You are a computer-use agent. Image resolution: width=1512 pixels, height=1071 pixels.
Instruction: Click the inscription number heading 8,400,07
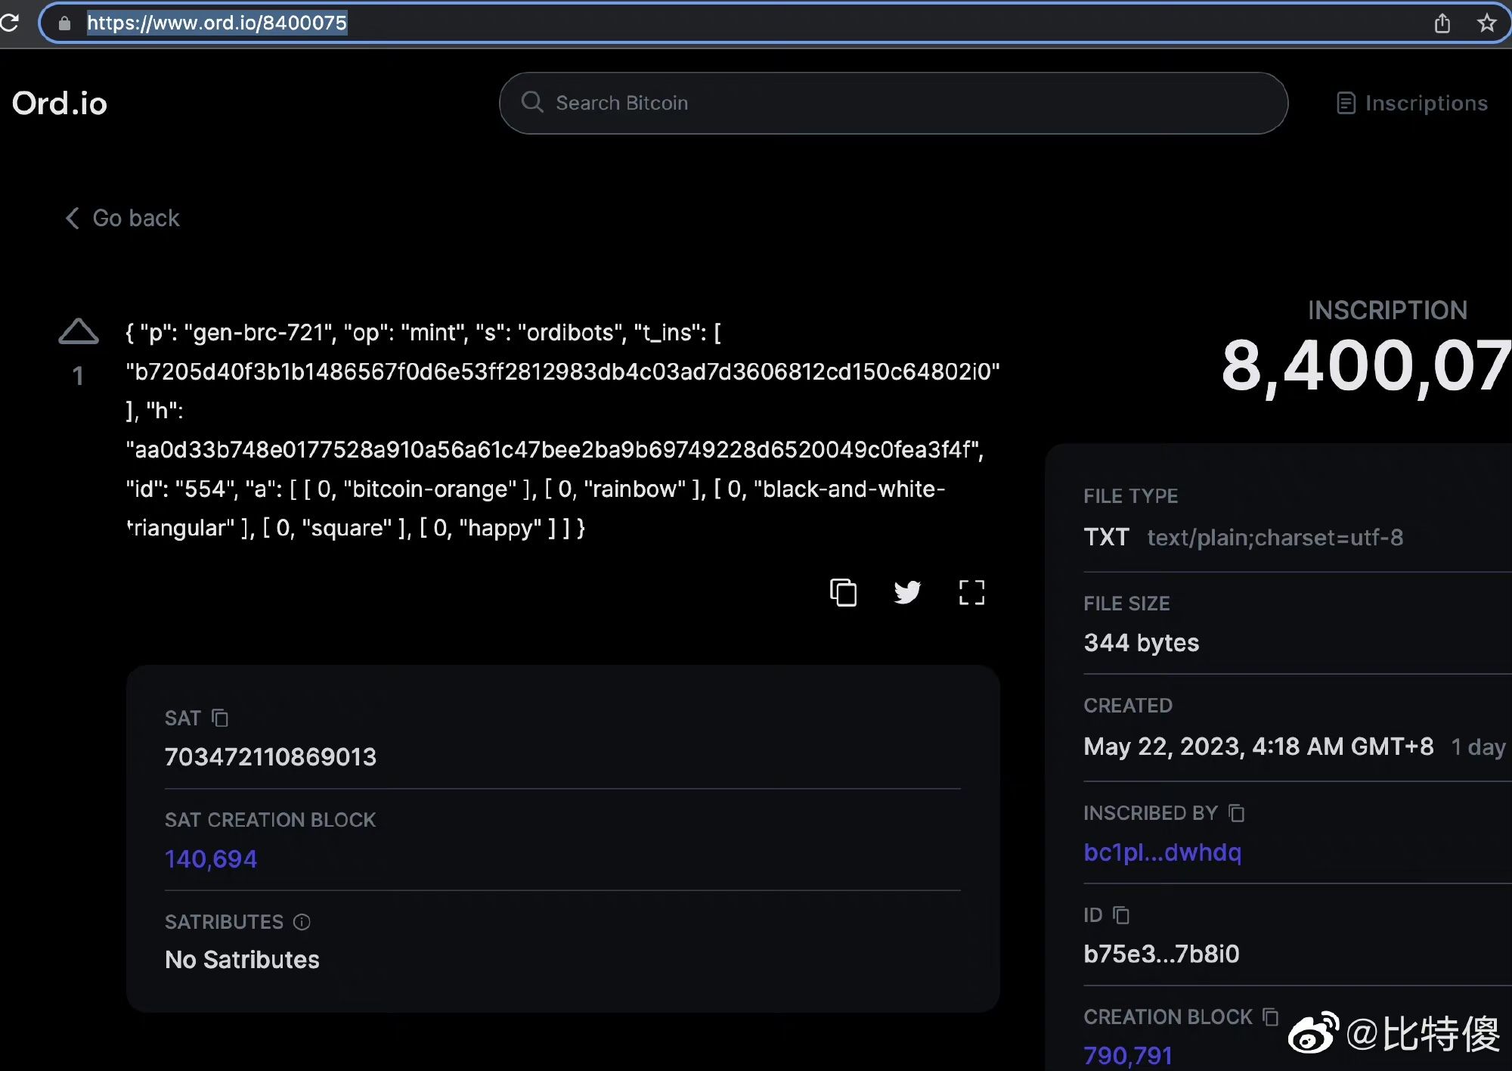click(1366, 366)
